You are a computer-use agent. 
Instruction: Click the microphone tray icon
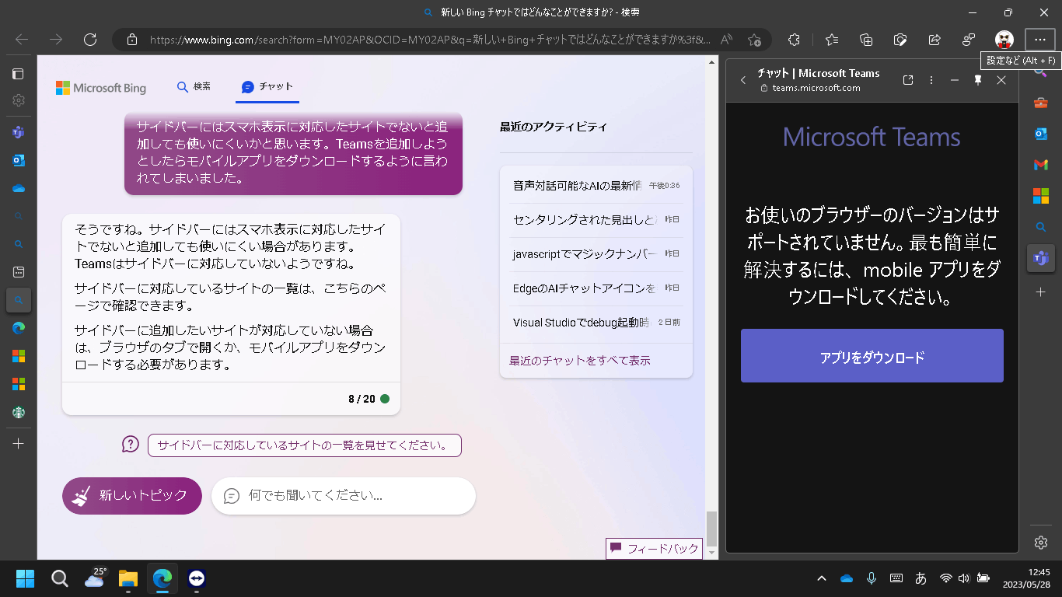(x=872, y=578)
